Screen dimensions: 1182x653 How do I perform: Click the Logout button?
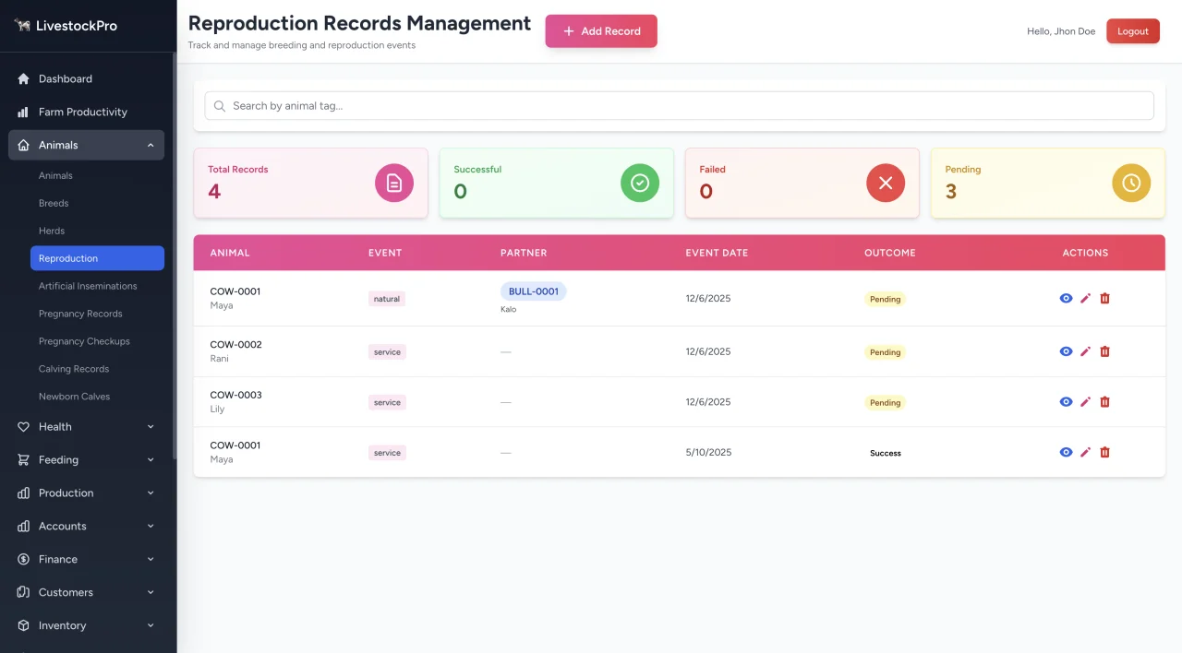pos(1133,31)
